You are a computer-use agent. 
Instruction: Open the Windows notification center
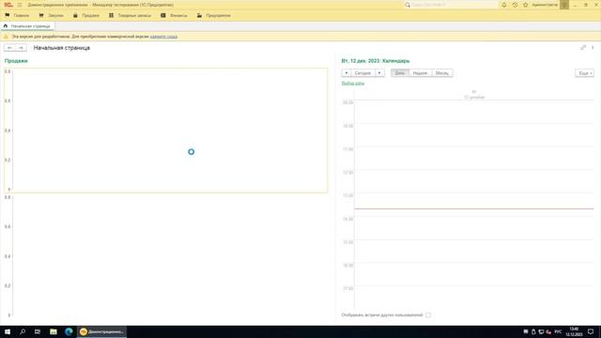pos(591,331)
